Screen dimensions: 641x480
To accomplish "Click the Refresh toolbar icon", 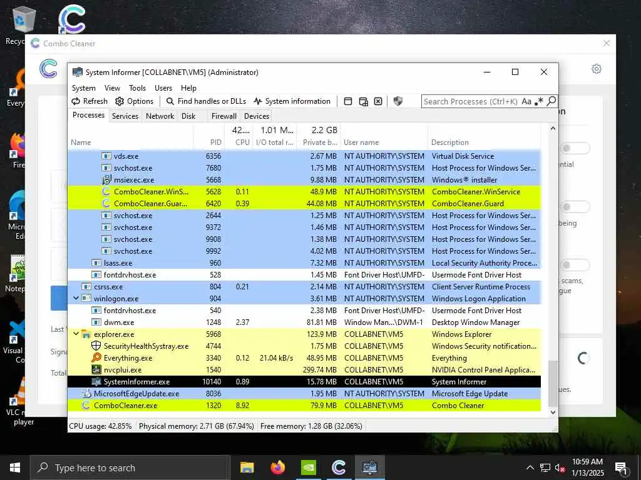I will (76, 101).
